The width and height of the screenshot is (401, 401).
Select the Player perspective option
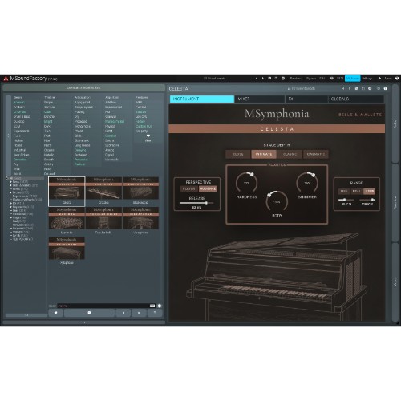click(x=188, y=188)
